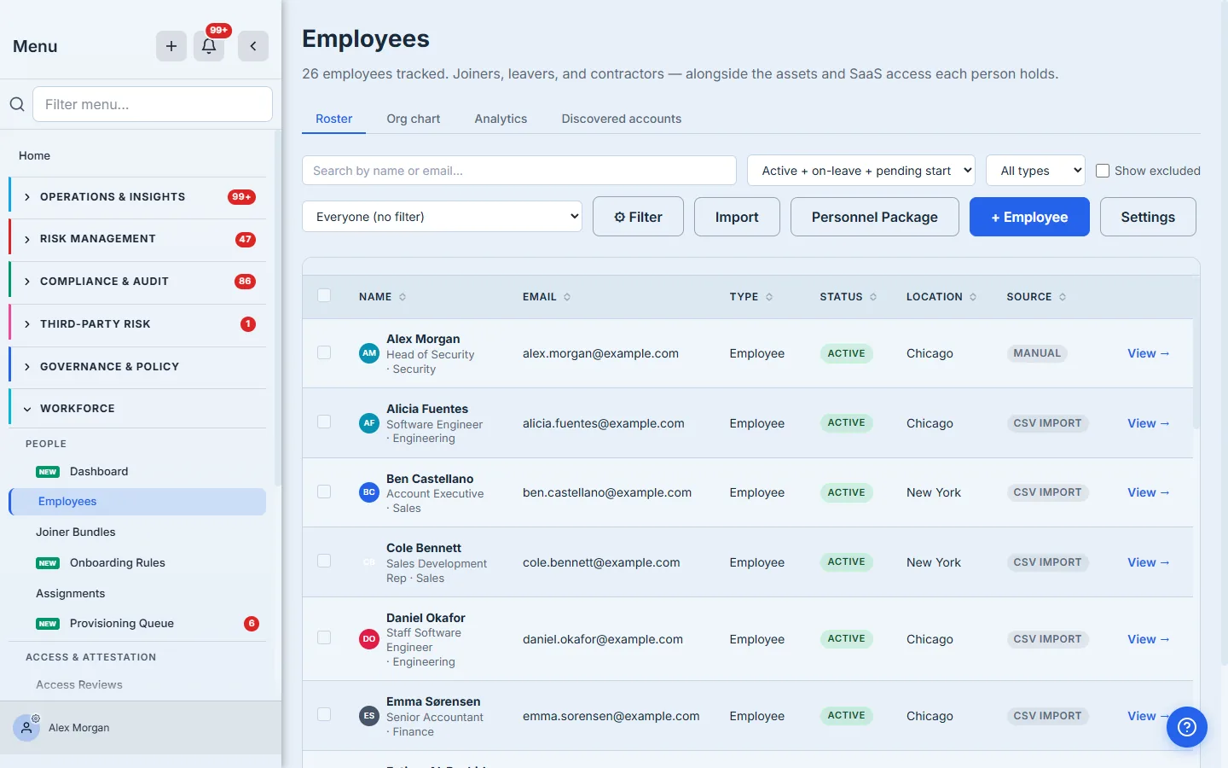1228x768 pixels.
Task: Click the Filter menu input field
Action: [153, 104]
